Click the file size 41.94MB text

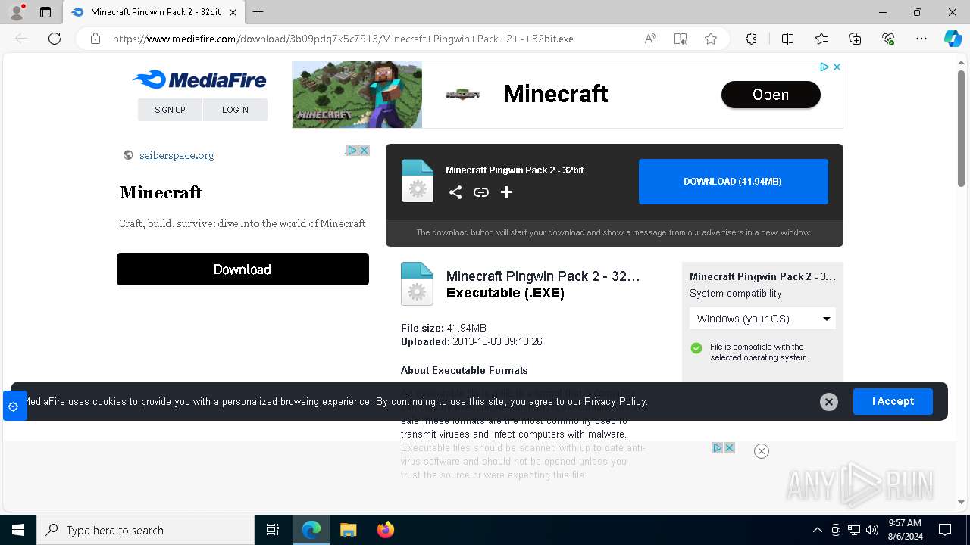466,328
